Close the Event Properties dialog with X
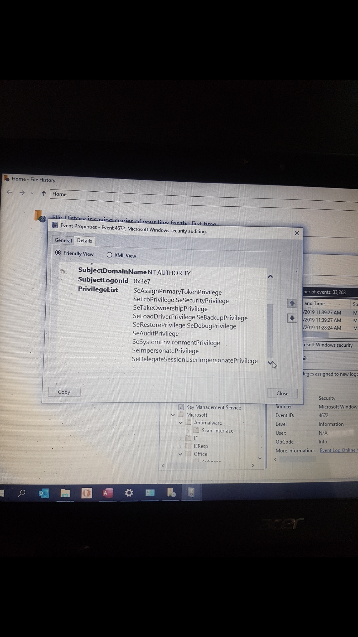This screenshot has height=637, width=358. (x=297, y=233)
